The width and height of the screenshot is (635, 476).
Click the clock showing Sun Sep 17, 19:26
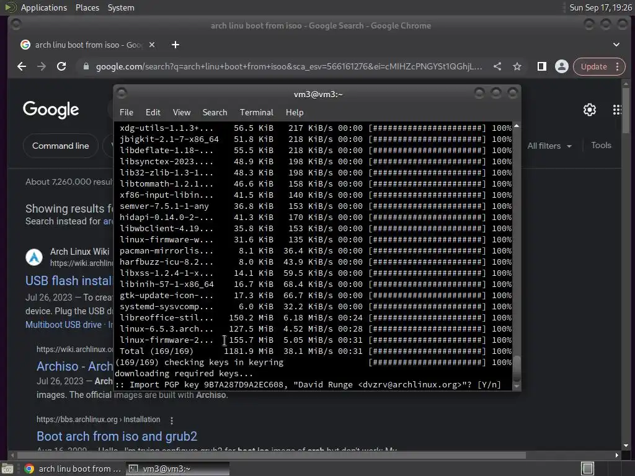click(600, 7)
